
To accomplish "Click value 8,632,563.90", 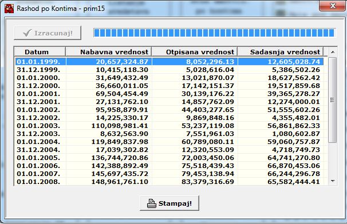I will [x=124, y=134].
